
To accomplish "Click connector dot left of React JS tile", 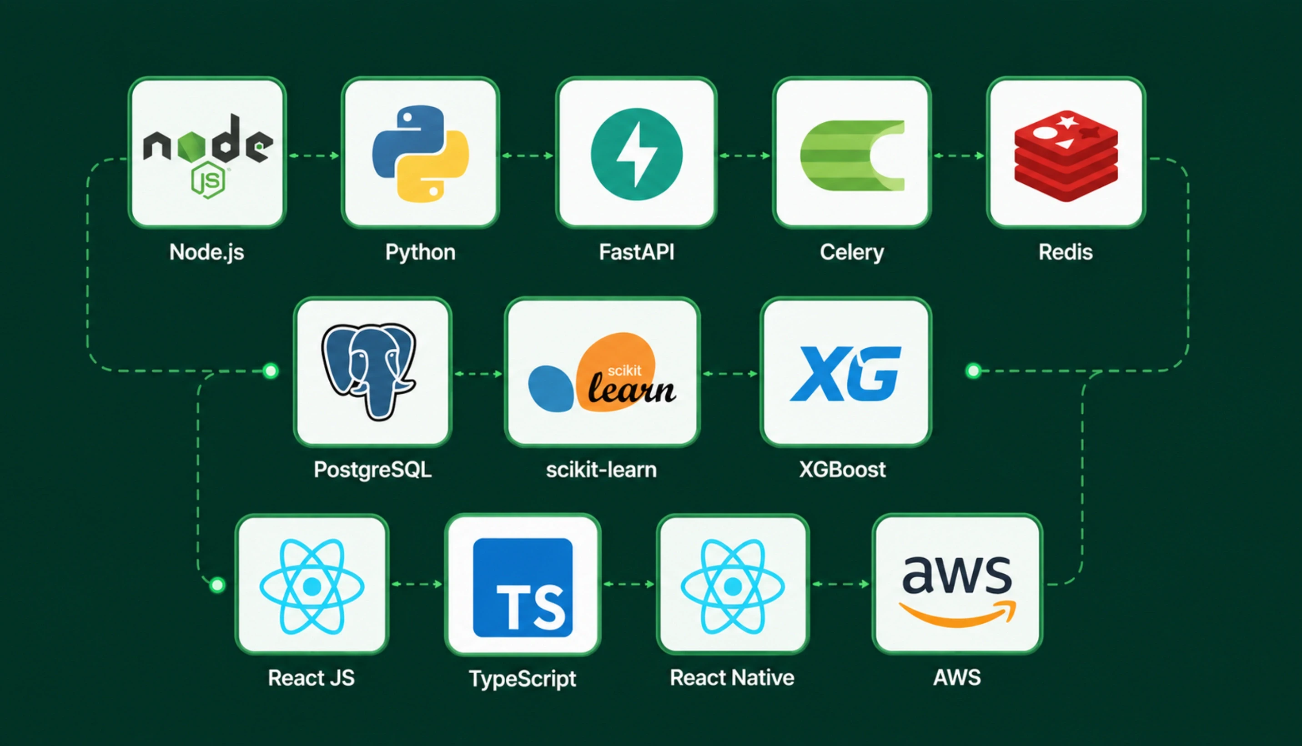I will (217, 585).
